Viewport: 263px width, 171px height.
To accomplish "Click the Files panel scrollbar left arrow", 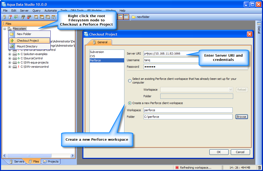I will tap(4, 155).
